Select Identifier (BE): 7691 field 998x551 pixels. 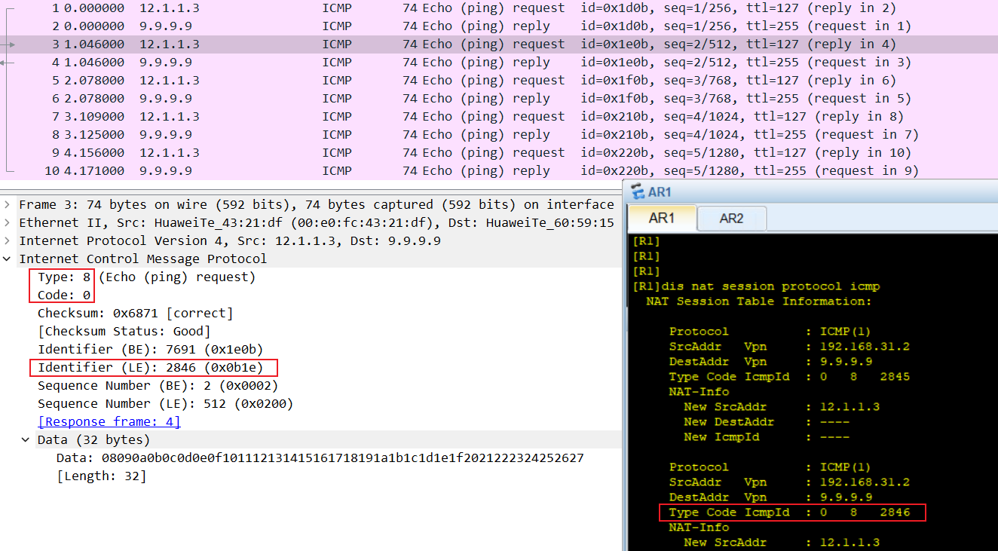pyautogui.click(x=151, y=349)
